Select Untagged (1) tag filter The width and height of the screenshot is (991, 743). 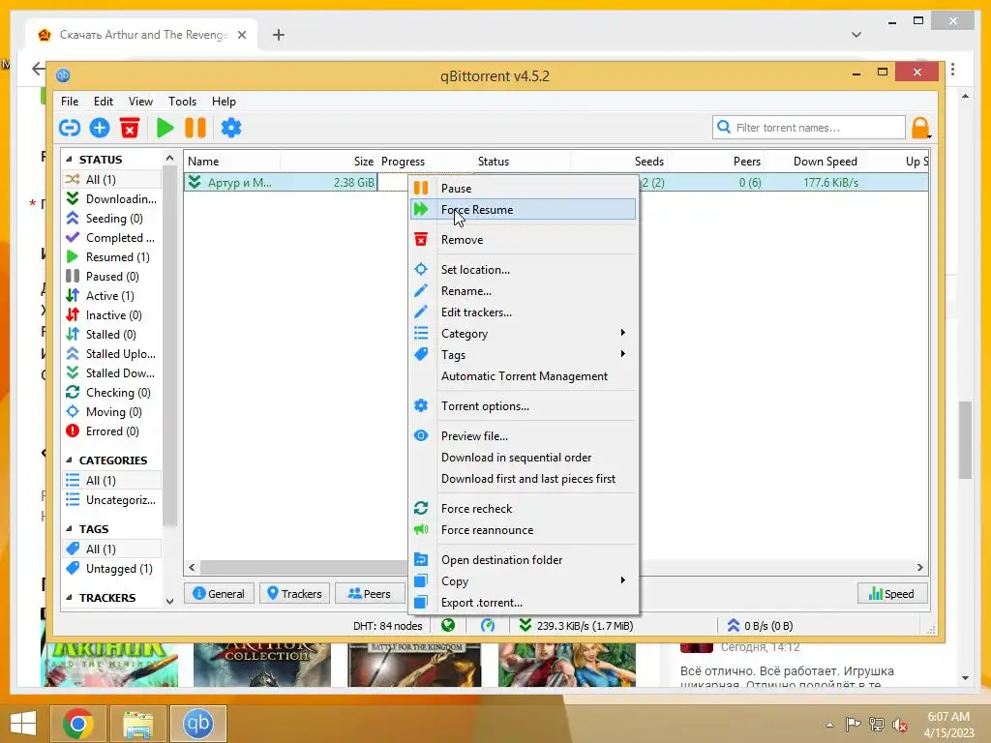click(112, 569)
